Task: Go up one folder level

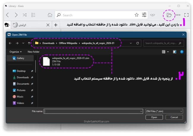Action: pyautogui.click(x=29, y=43)
